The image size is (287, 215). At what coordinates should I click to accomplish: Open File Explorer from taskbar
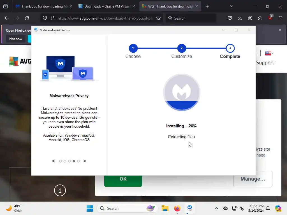[x=165, y=208]
